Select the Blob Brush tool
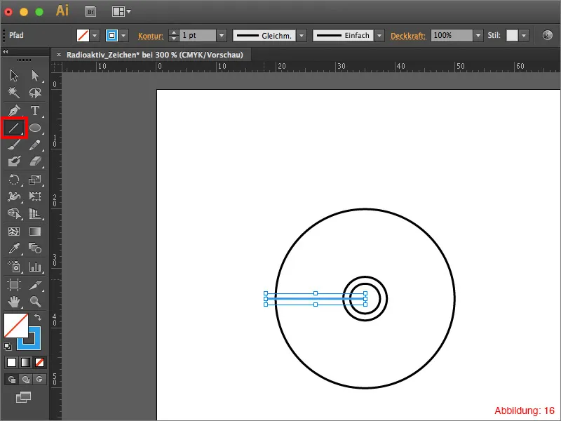The image size is (561, 421). 14,161
